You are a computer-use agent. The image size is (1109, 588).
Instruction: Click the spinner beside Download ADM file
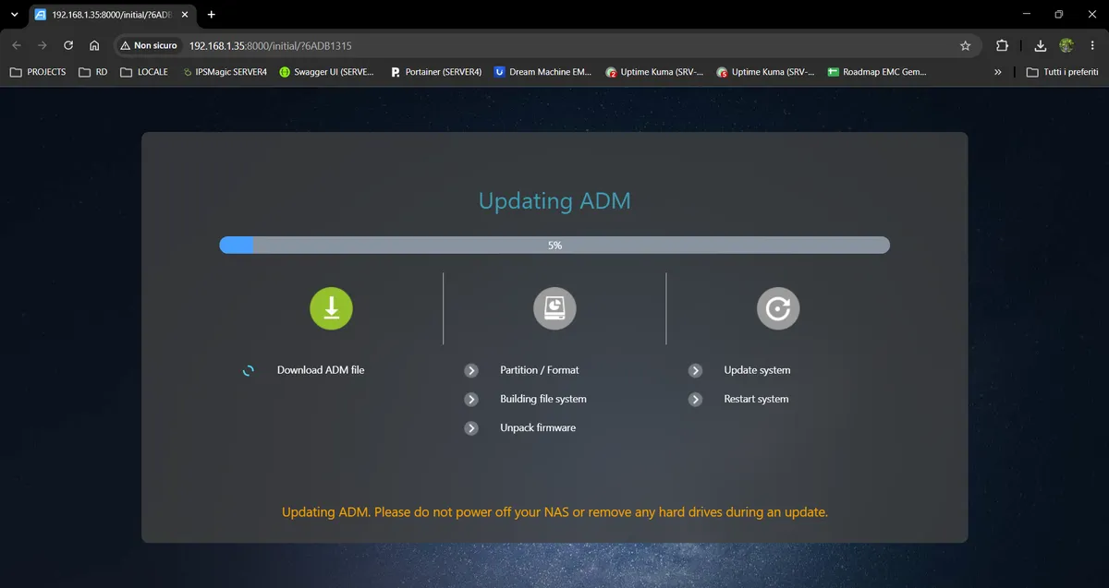[248, 370]
